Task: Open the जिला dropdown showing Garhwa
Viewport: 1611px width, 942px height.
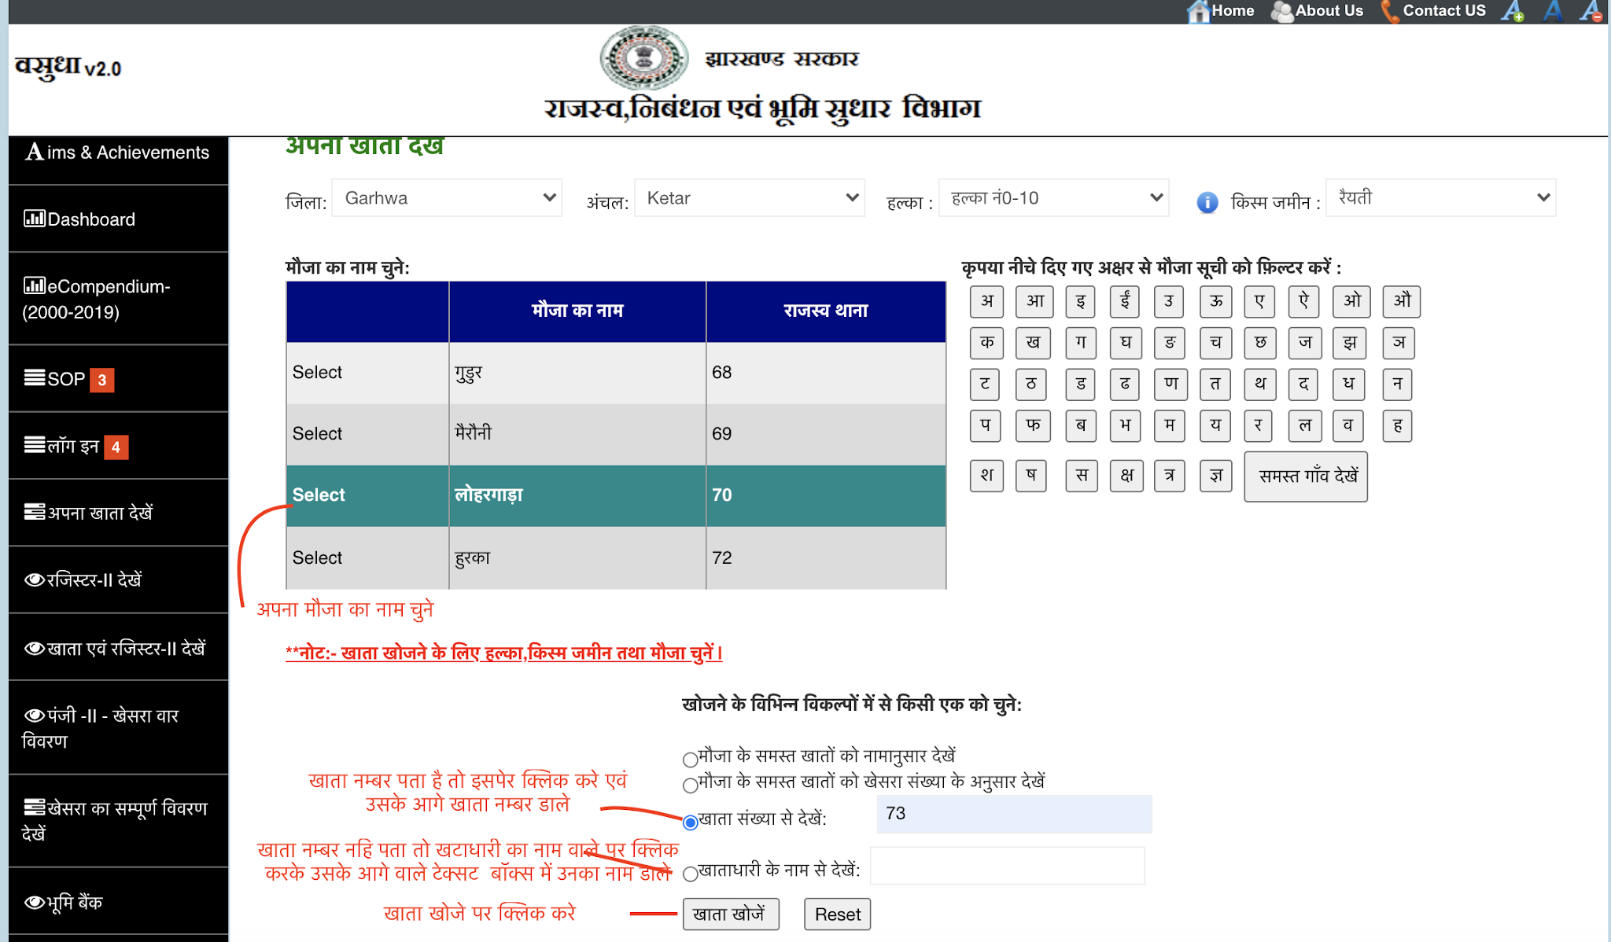Action: (447, 198)
